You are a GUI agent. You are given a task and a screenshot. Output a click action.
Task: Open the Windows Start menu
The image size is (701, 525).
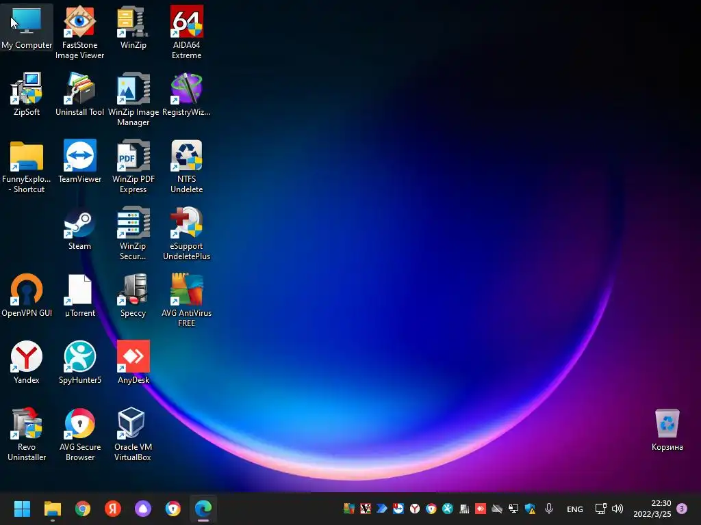pyautogui.click(x=22, y=509)
